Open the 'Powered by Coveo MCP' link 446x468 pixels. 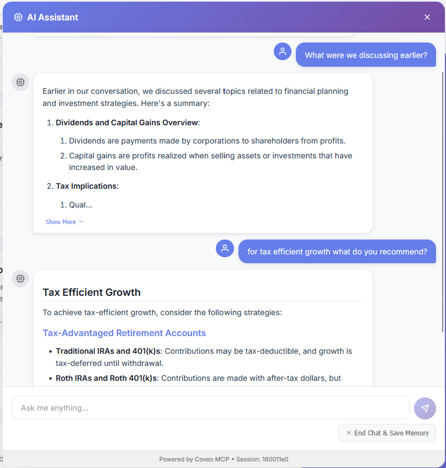[x=194, y=459]
